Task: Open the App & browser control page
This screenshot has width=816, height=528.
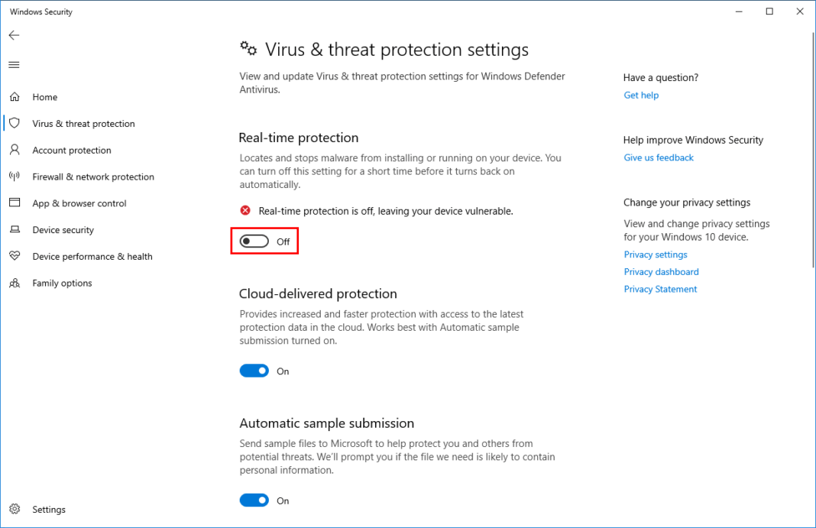Action: pos(15,203)
